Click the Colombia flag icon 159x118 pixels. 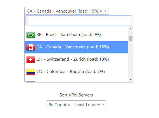[31, 72]
